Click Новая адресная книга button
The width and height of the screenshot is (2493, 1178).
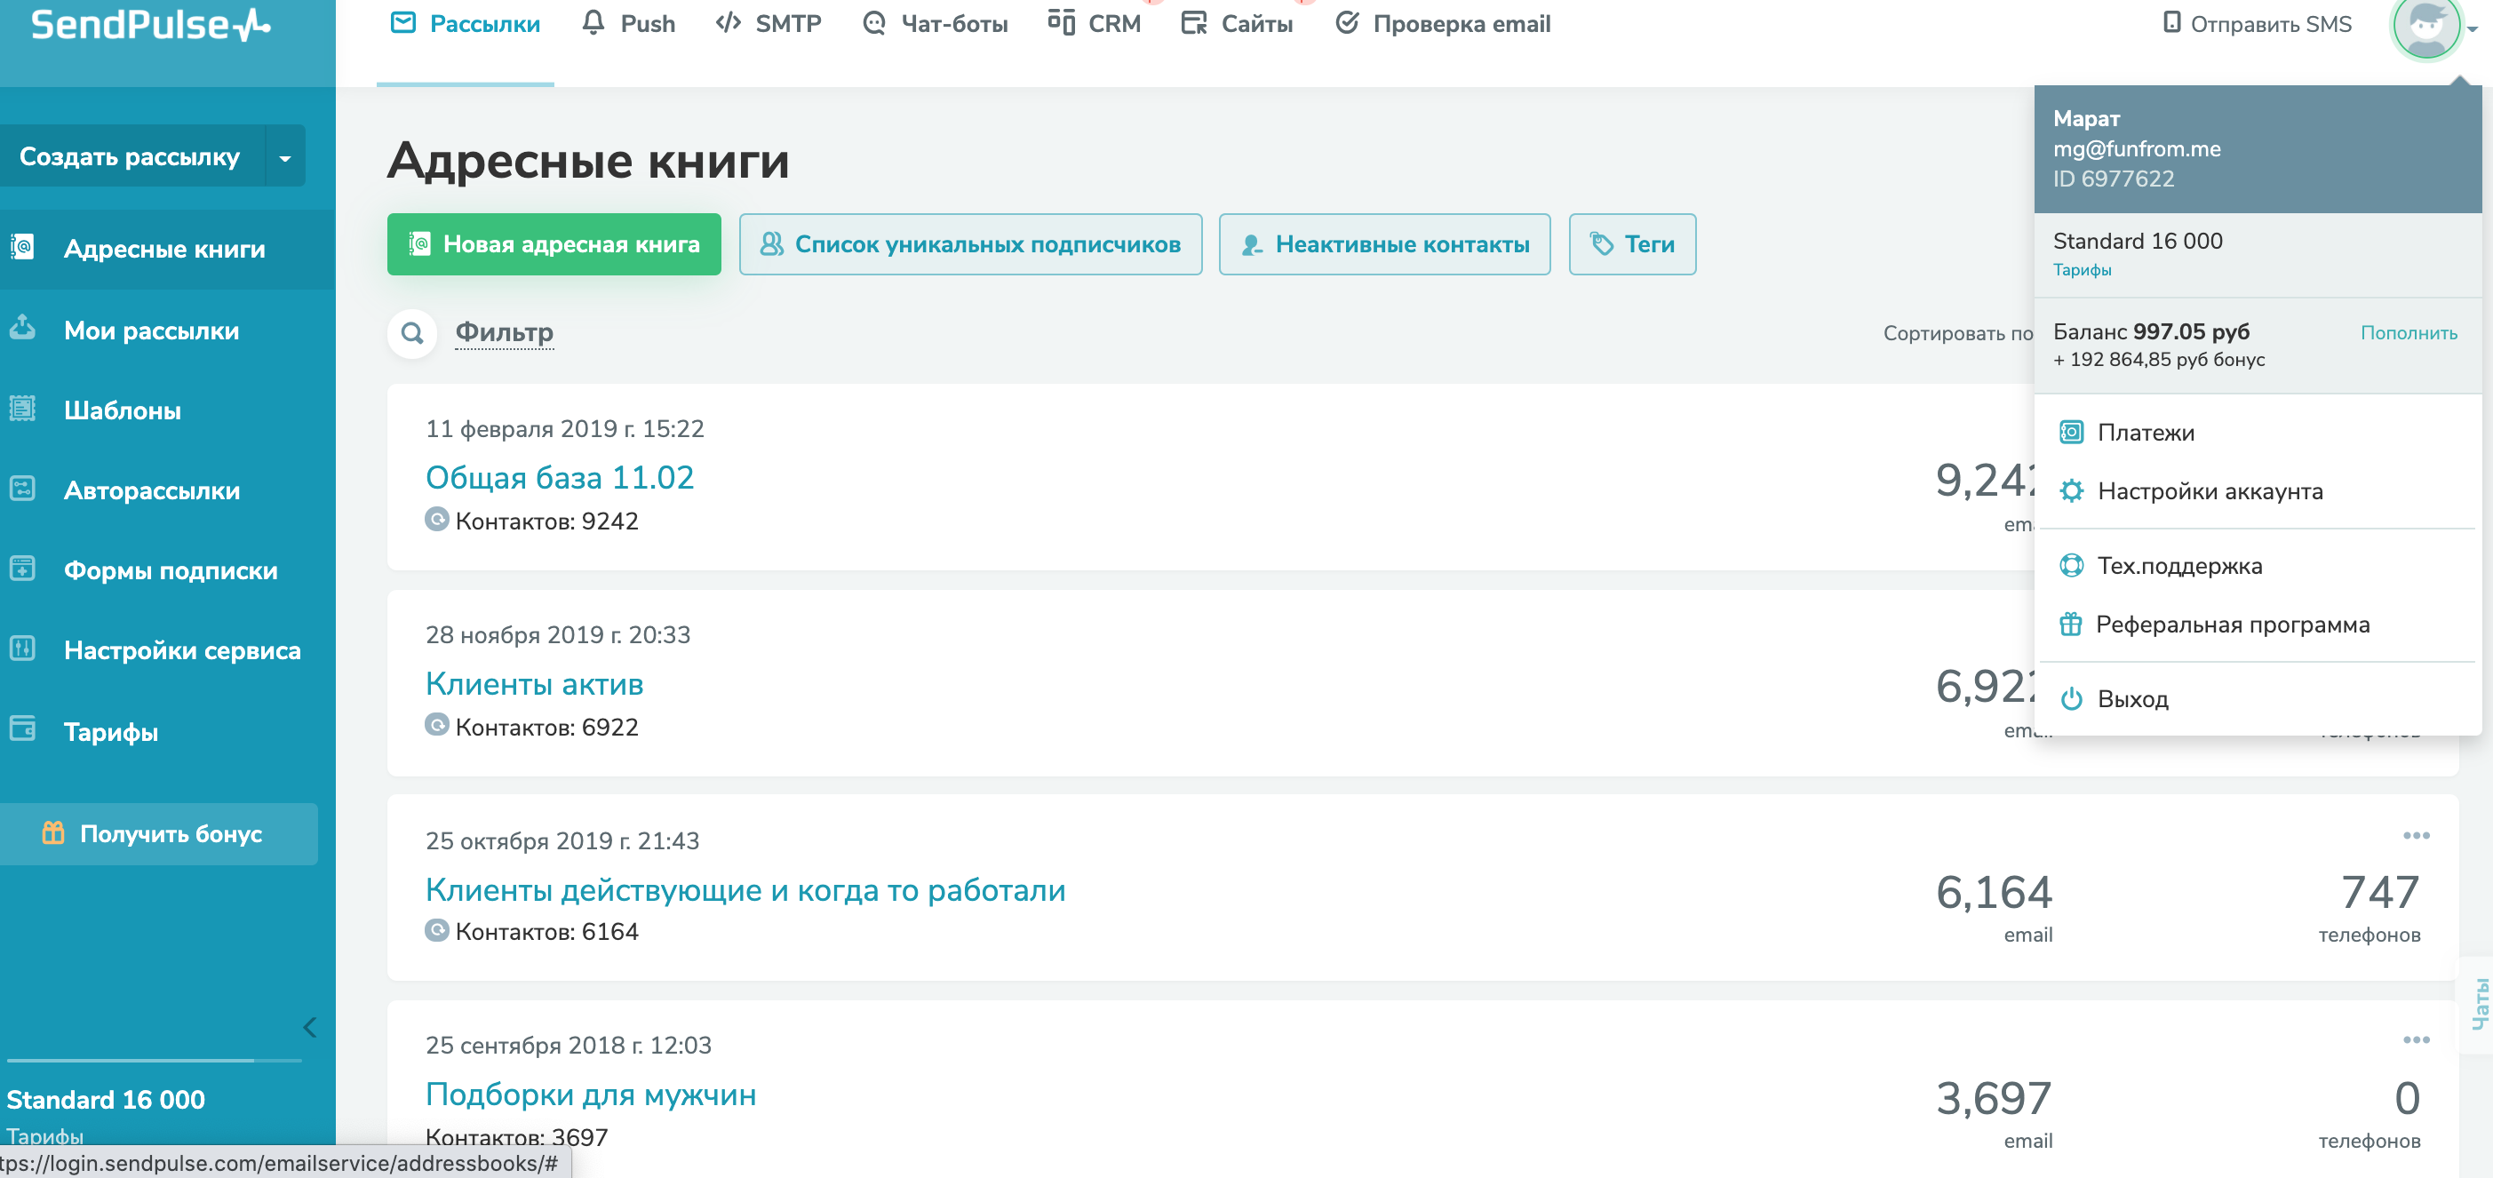click(554, 244)
